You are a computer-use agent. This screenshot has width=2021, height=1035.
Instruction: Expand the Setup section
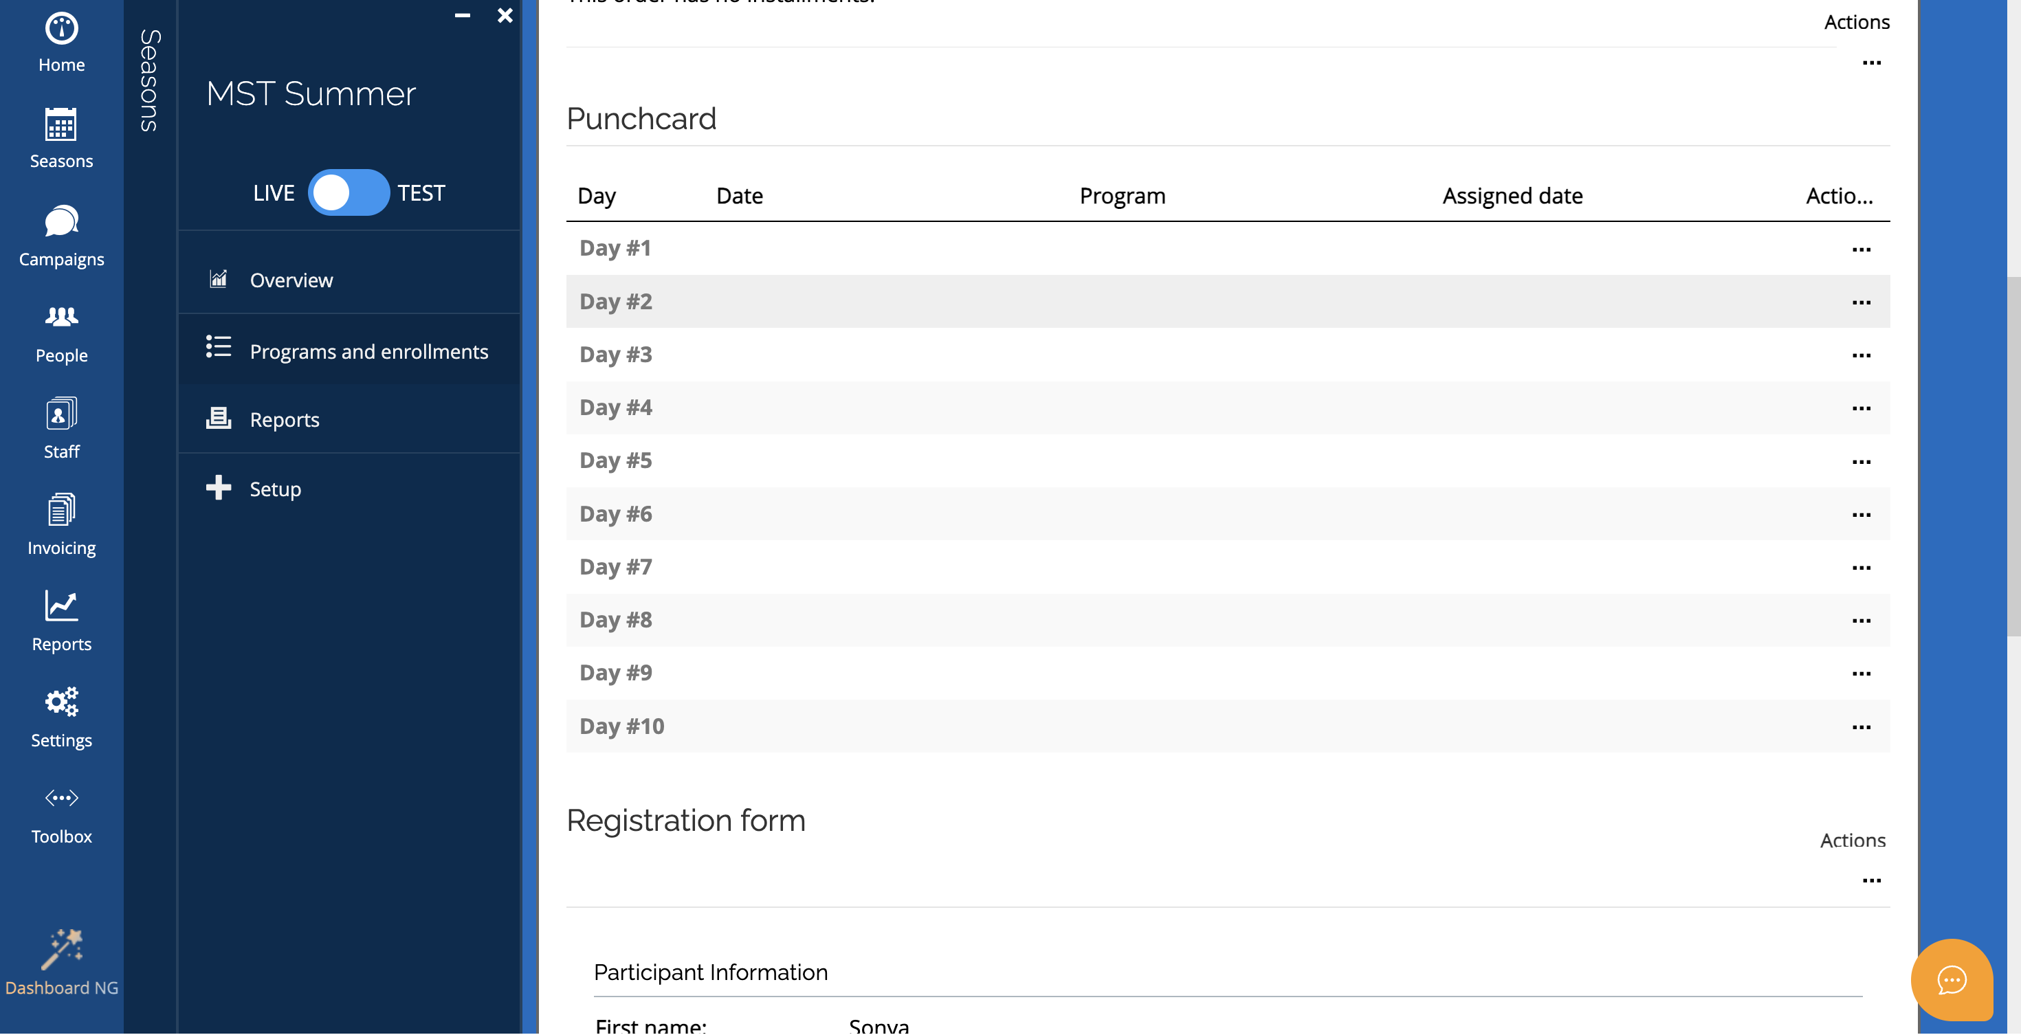pyautogui.click(x=274, y=489)
